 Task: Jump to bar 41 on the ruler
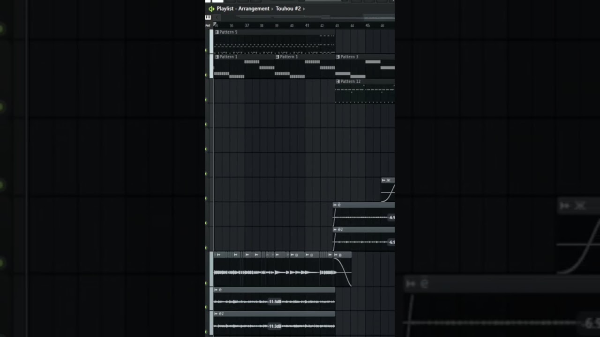(x=307, y=25)
